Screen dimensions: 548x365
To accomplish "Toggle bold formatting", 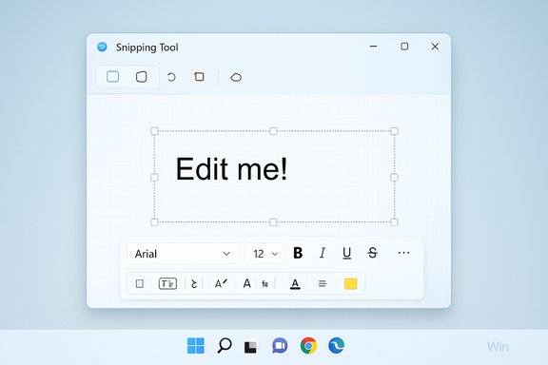I will (298, 253).
